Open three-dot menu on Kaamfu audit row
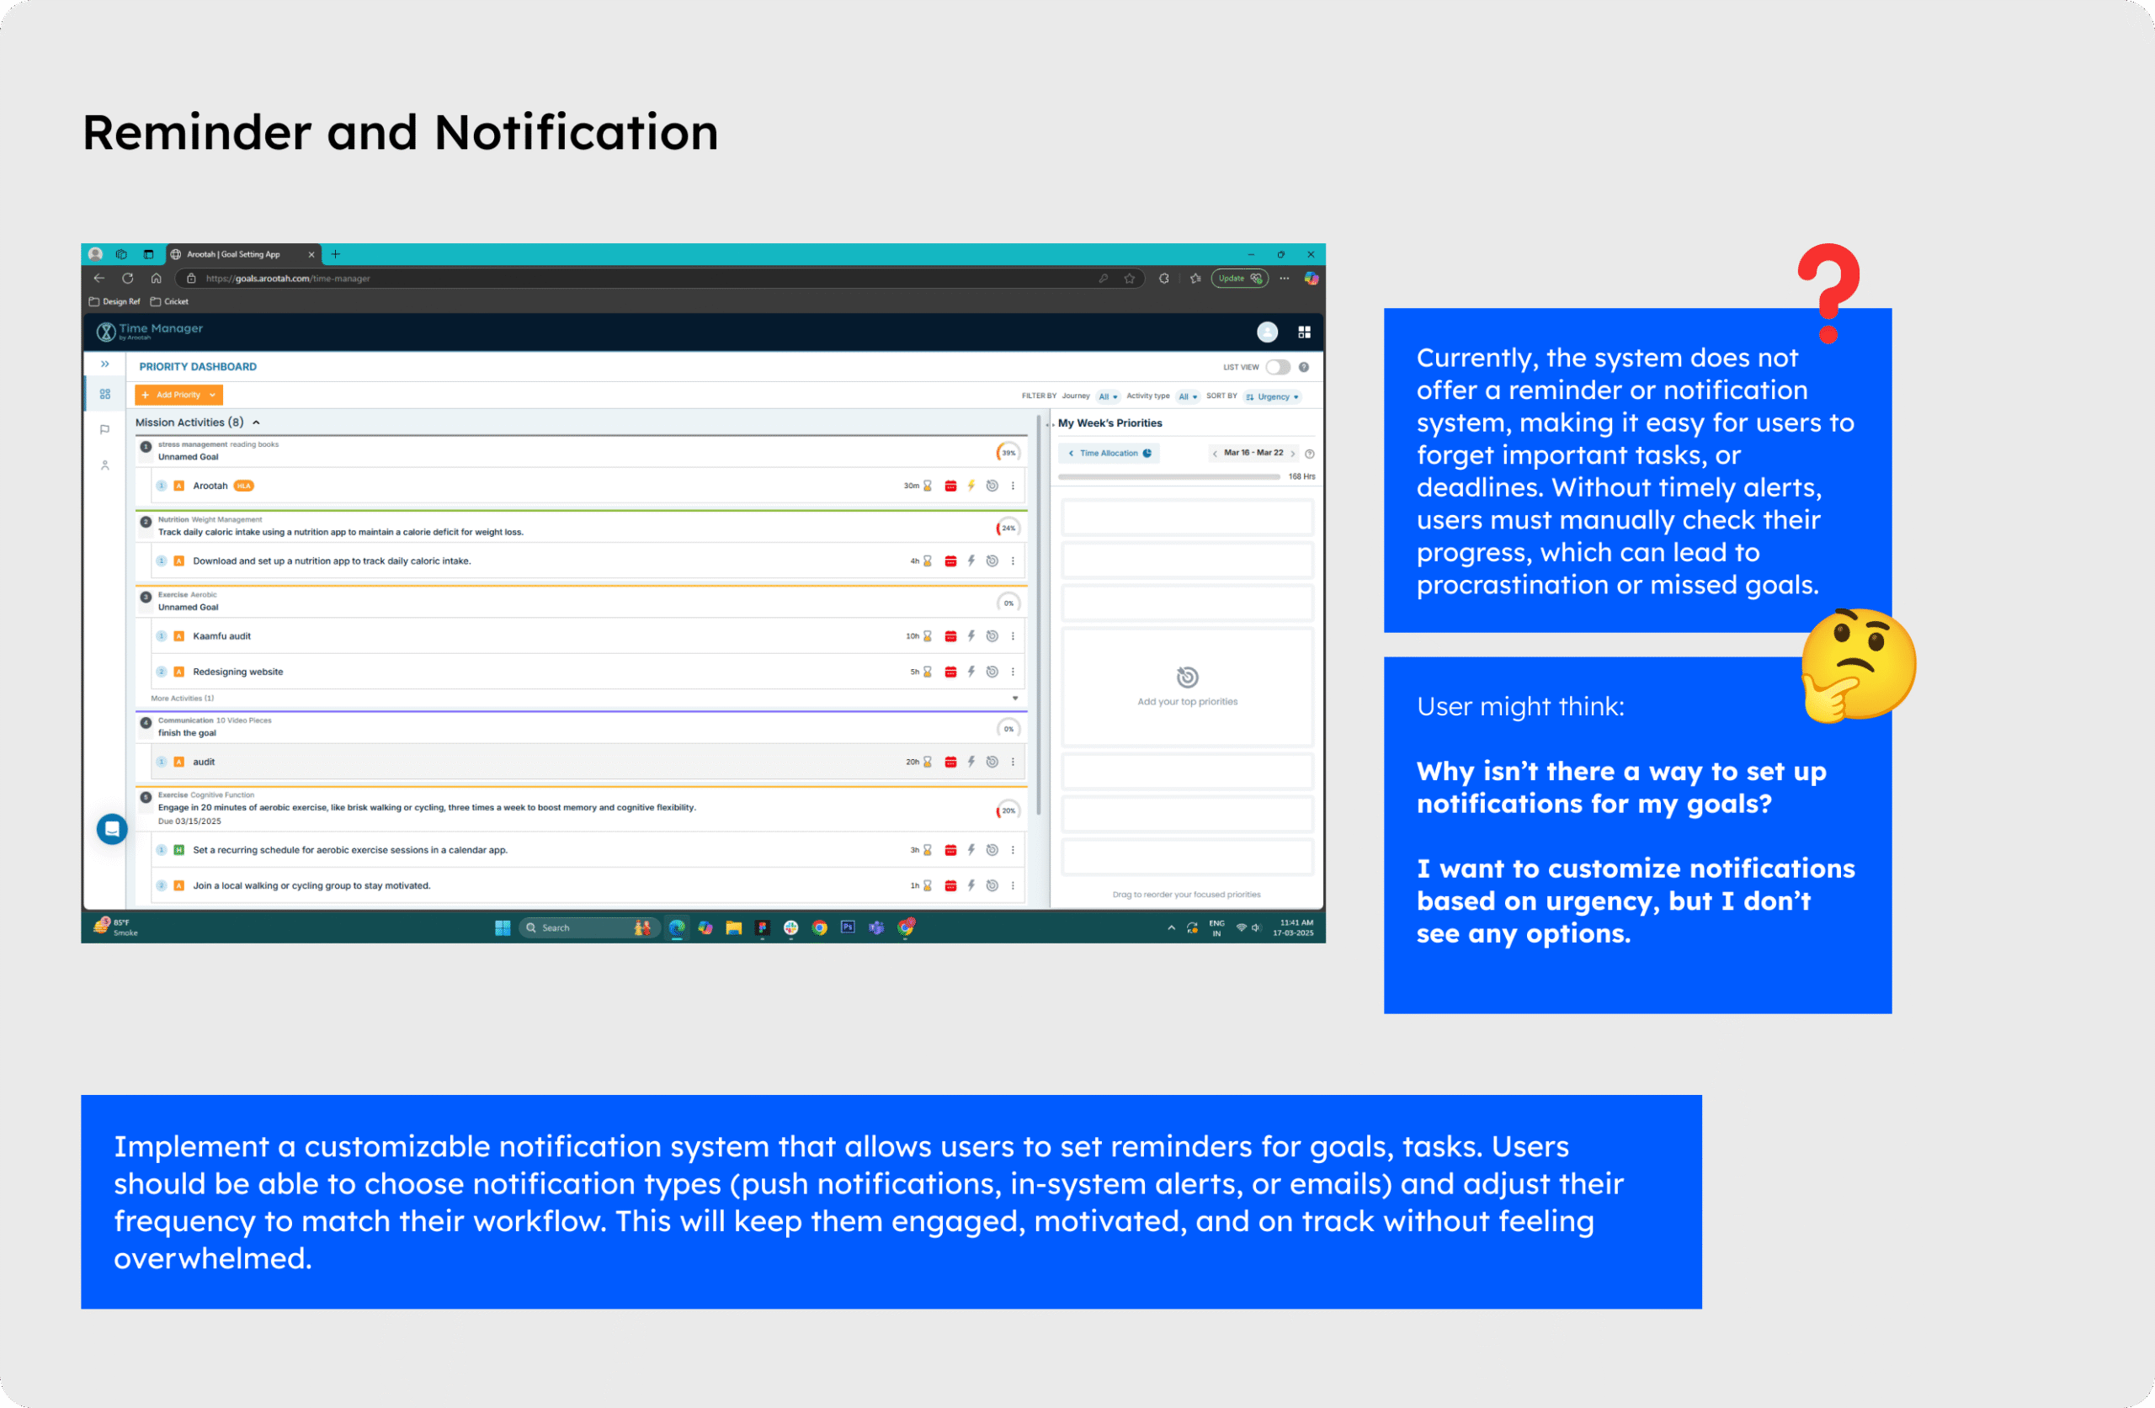2155x1408 pixels. pyautogui.click(x=1014, y=636)
